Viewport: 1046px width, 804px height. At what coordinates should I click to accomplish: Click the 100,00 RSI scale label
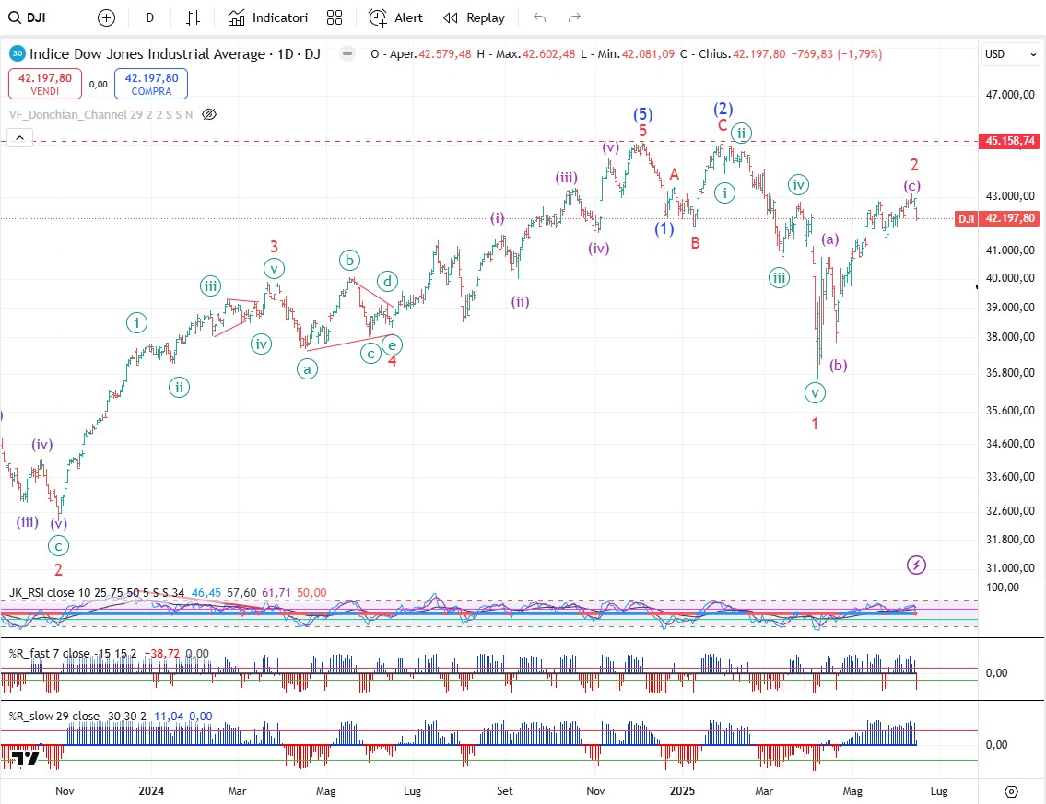[1003, 588]
